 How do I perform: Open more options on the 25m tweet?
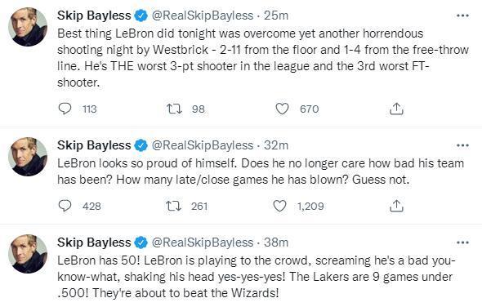[x=462, y=16]
